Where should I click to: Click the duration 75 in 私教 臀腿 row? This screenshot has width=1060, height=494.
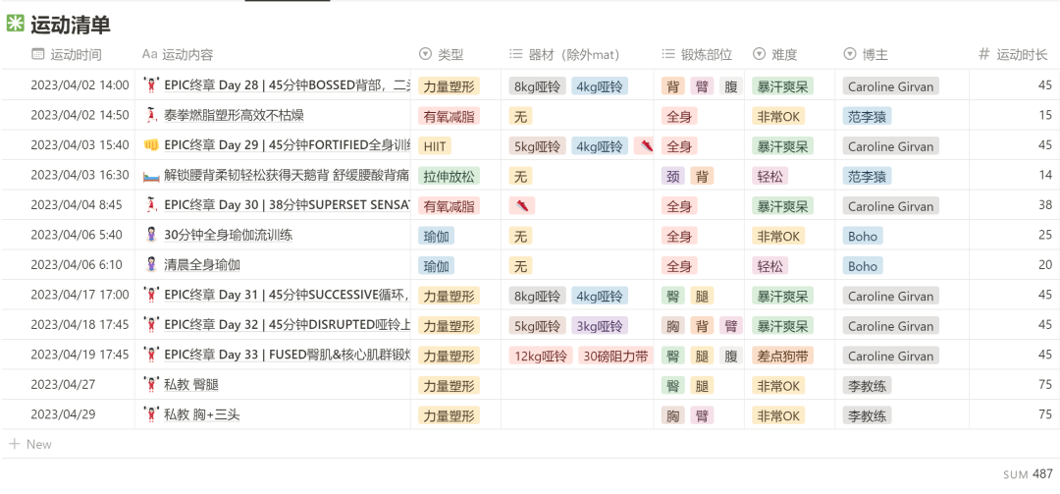1045,384
